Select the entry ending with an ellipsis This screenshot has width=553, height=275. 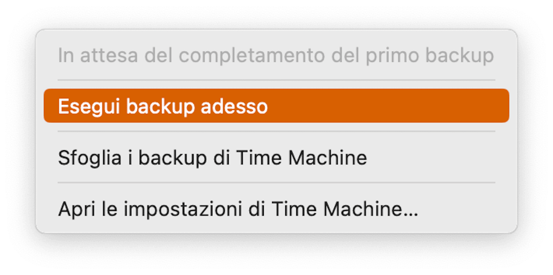click(x=276, y=209)
